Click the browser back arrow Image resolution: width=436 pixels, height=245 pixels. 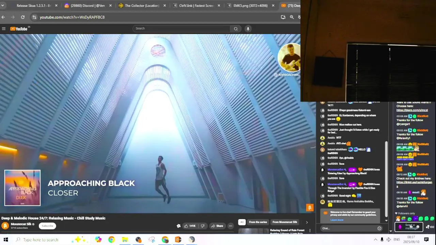(3, 17)
